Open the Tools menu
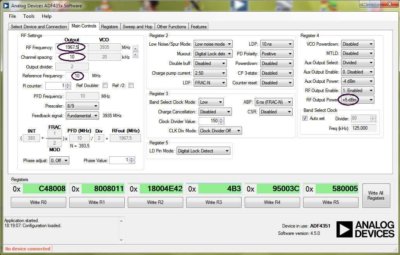Viewport: 400px width, 255px height. click(x=29, y=16)
